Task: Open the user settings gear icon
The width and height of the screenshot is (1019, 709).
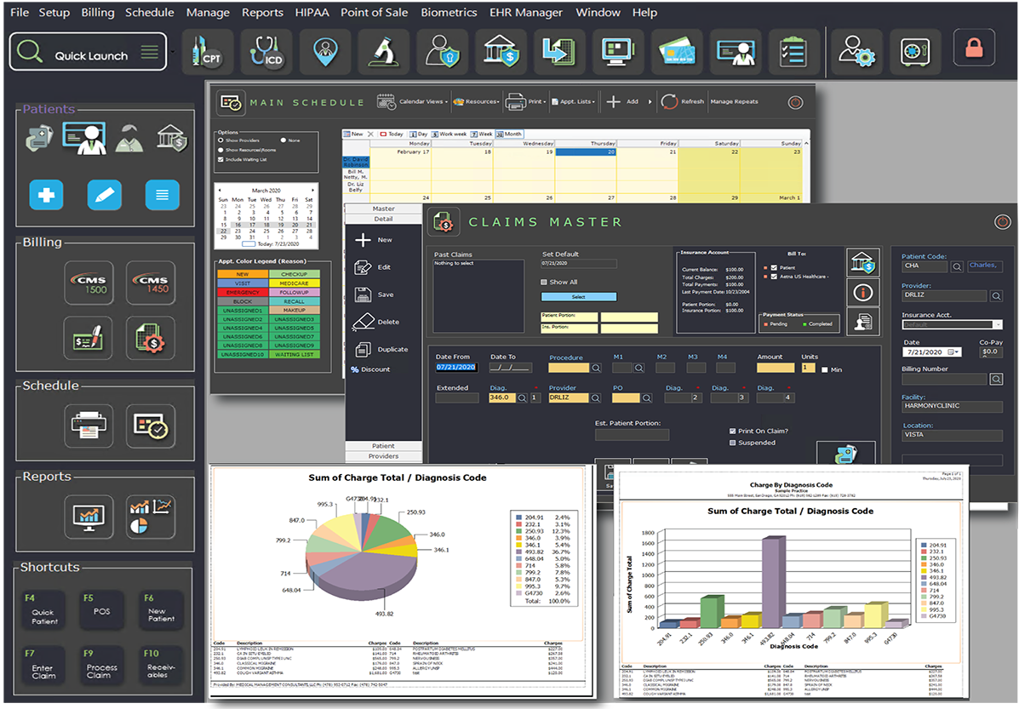Action: click(x=856, y=51)
